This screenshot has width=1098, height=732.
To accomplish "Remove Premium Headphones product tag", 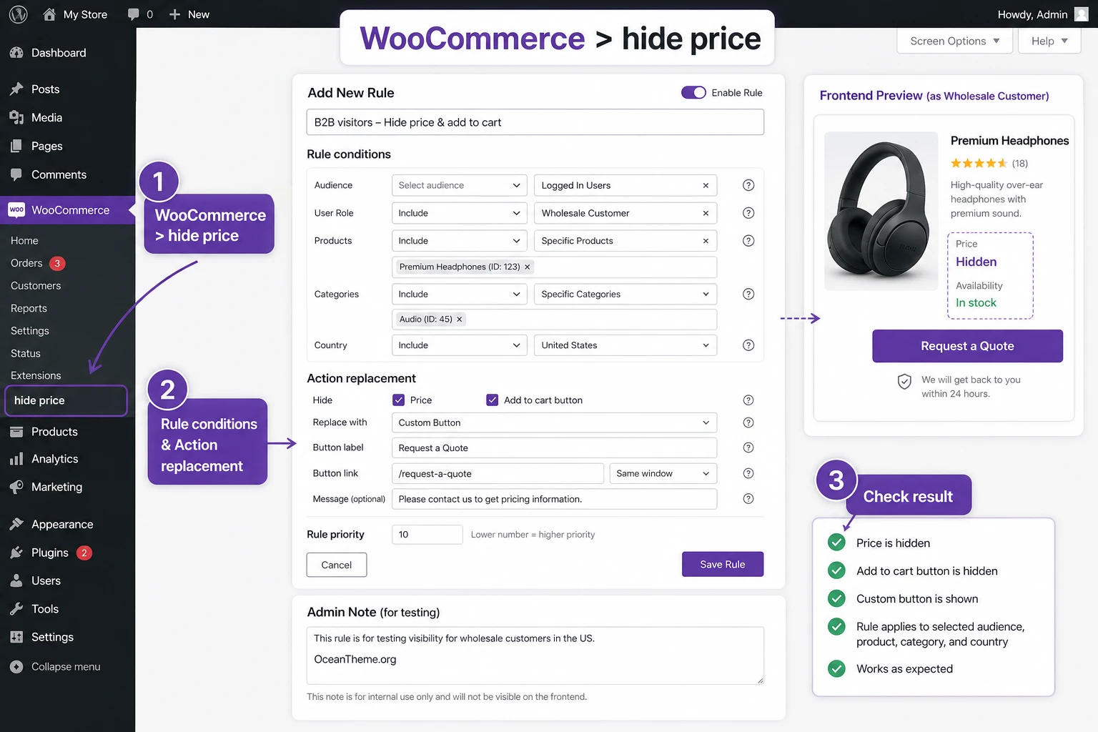I will coord(528,267).
